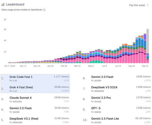Image resolution: width=152 pixels, height=125 pixels.
Task: Open the DeepSeek V3.1 (free) model
Action: (24, 119)
